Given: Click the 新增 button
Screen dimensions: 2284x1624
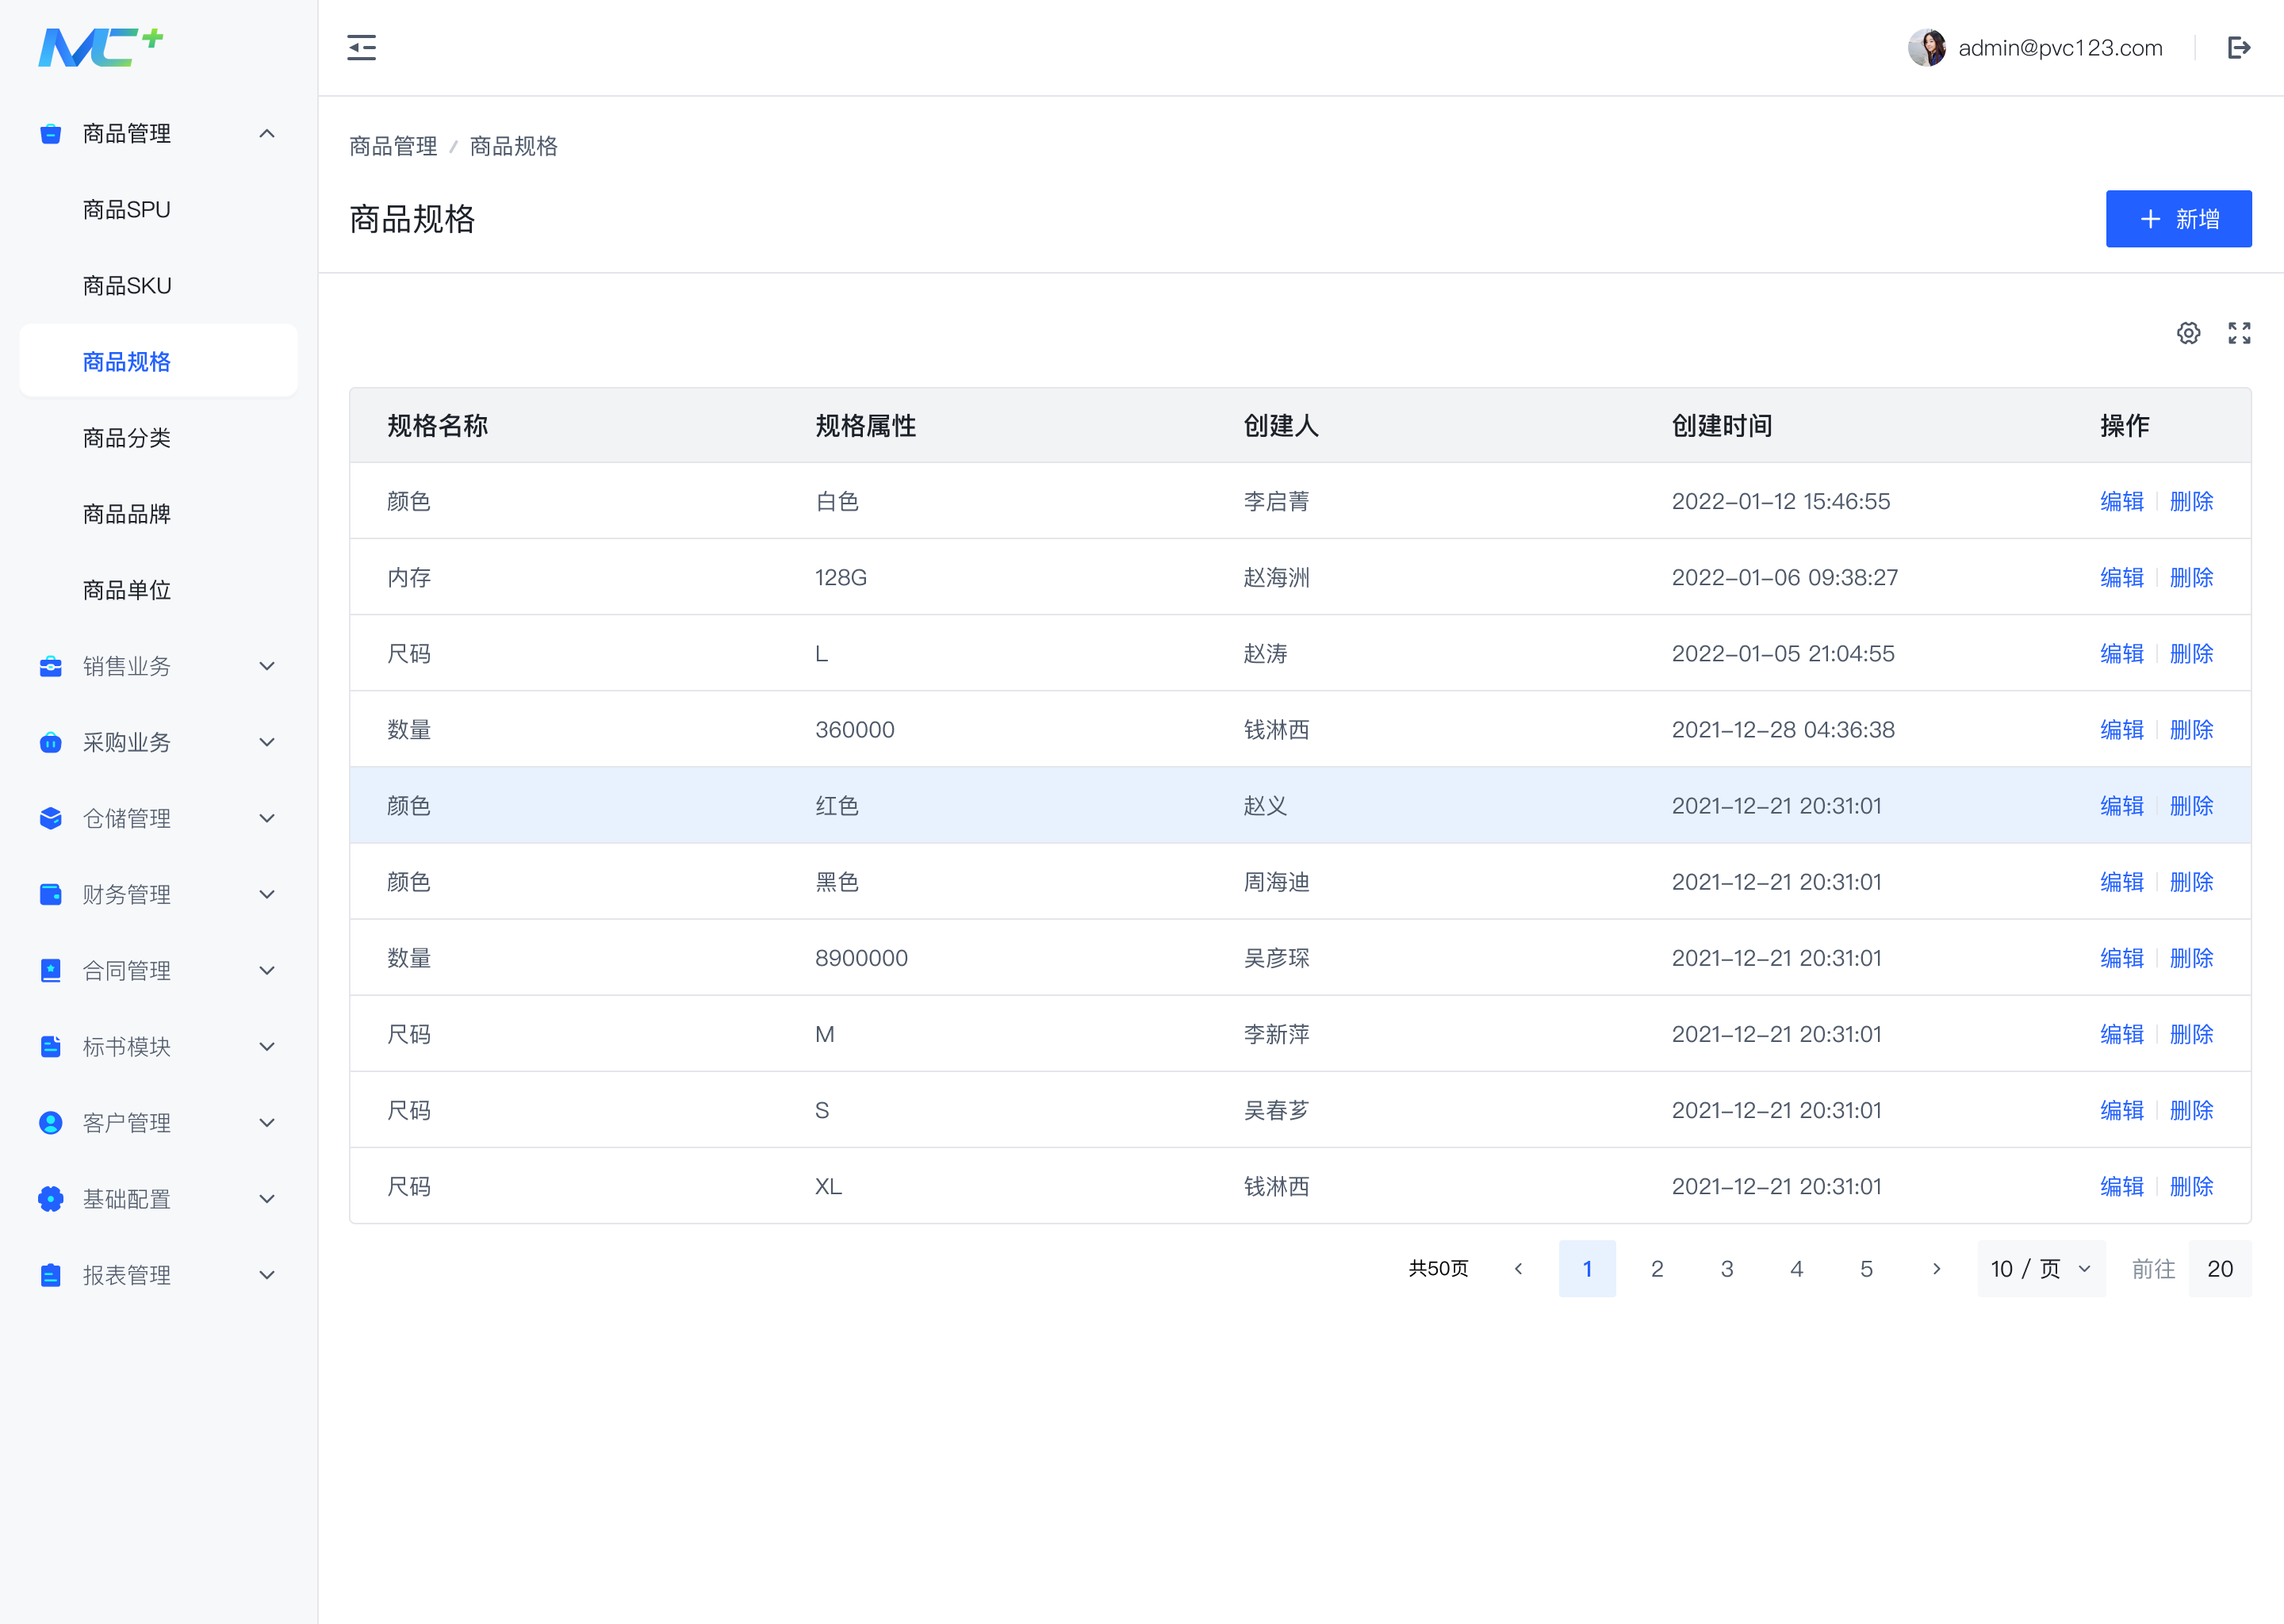Looking at the screenshot, I should [2178, 219].
